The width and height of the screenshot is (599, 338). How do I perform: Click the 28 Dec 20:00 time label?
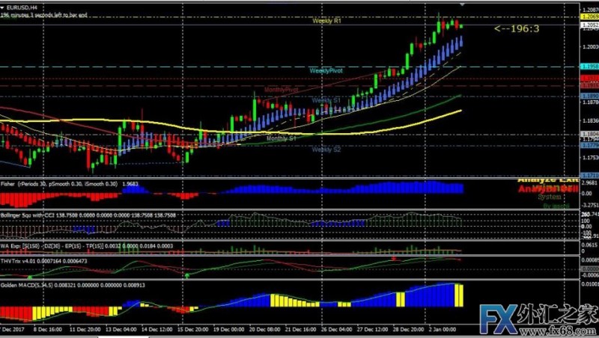(408, 330)
